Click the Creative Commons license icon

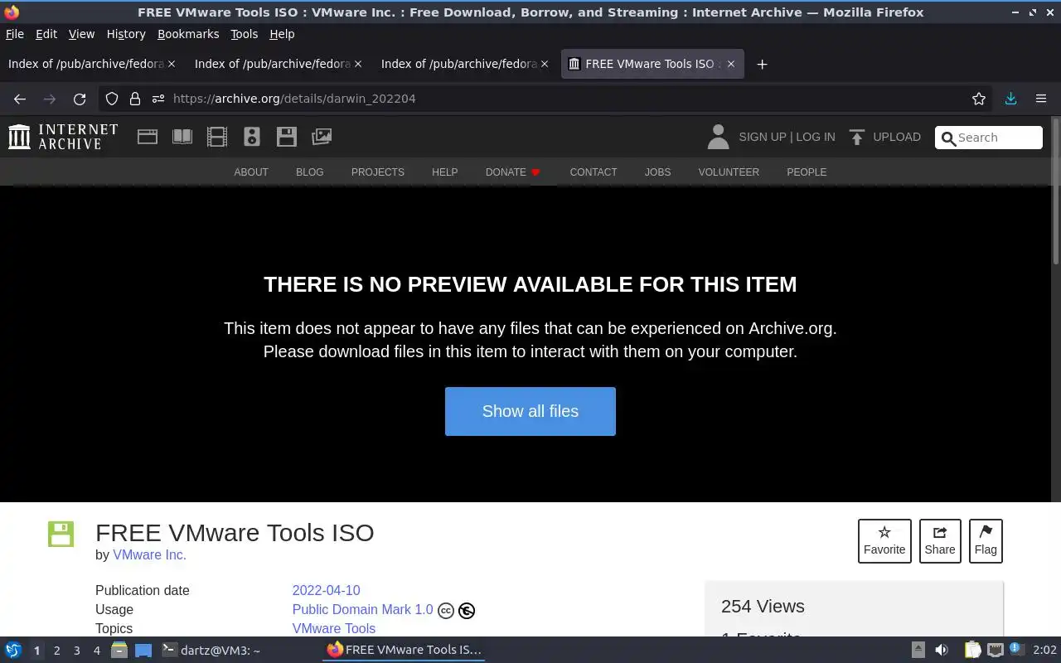pyautogui.click(x=446, y=611)
